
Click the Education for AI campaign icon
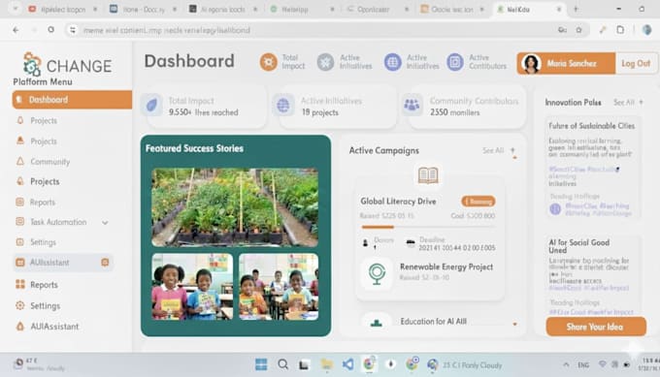(x=376, y=323)
